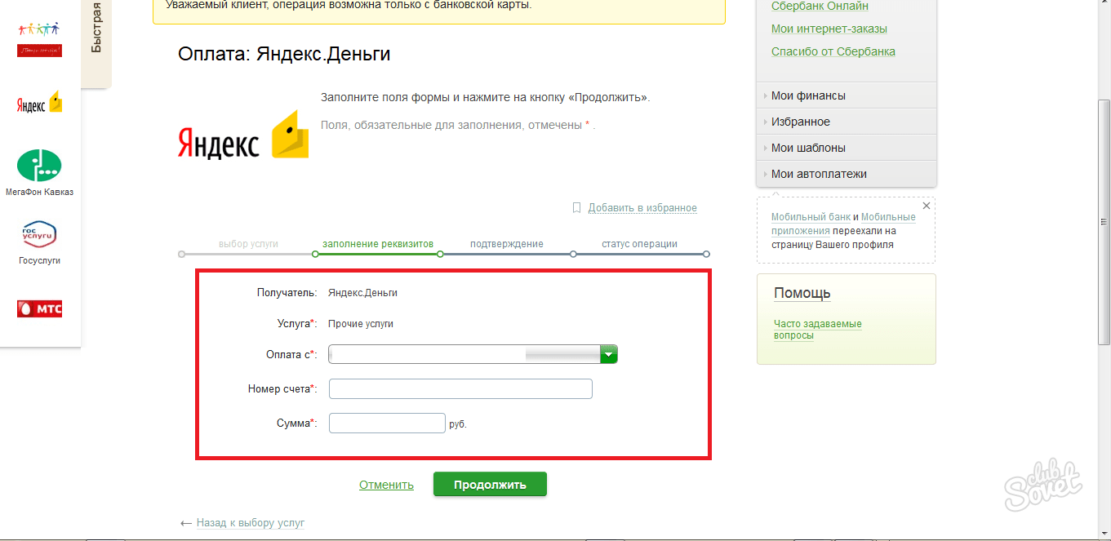Click the Помощь heading
Screen dimensions: 1111x541
tap(802, 293)
